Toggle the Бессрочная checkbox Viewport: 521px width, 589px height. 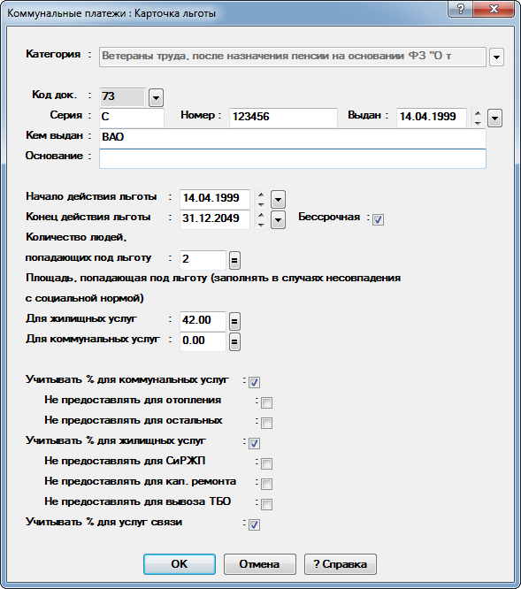[x=378, y=219]
